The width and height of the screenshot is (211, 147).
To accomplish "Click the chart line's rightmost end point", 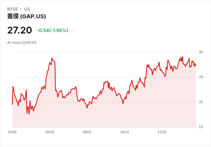I will pyautogui.click(x=196, y=66).
